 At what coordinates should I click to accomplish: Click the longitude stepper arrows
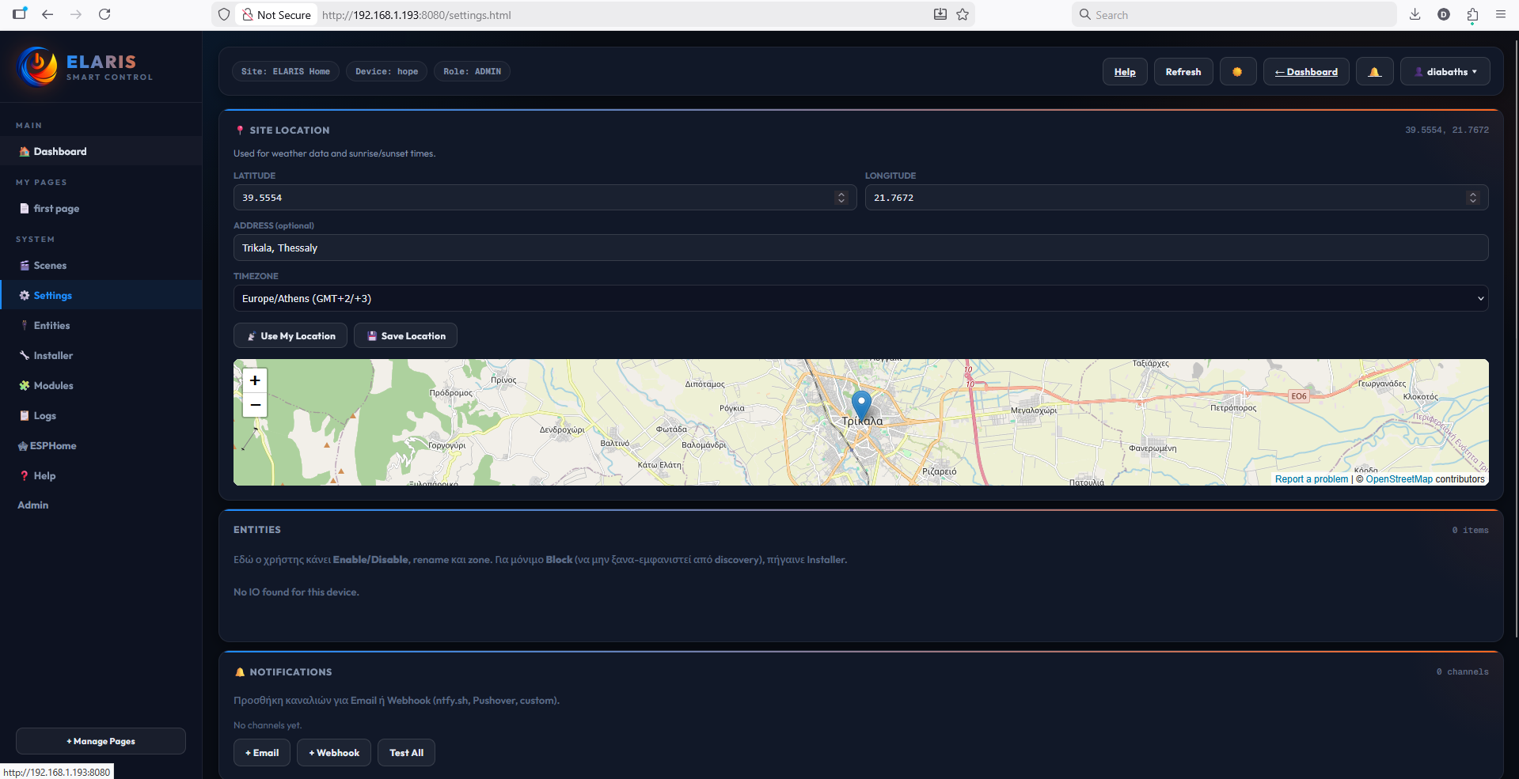tap(1472, 198)
